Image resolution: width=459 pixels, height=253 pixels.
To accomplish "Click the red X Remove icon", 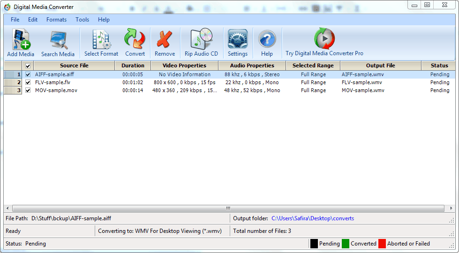I will 164,39.
